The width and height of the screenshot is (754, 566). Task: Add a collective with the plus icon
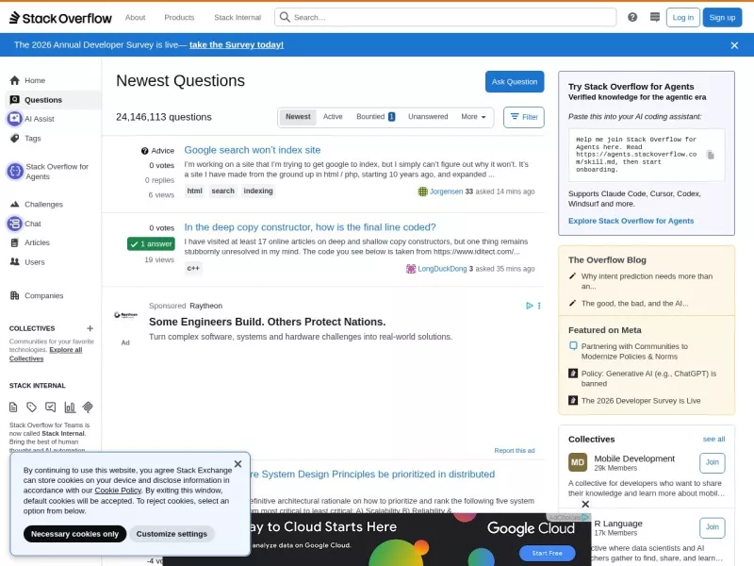point(90,328)
